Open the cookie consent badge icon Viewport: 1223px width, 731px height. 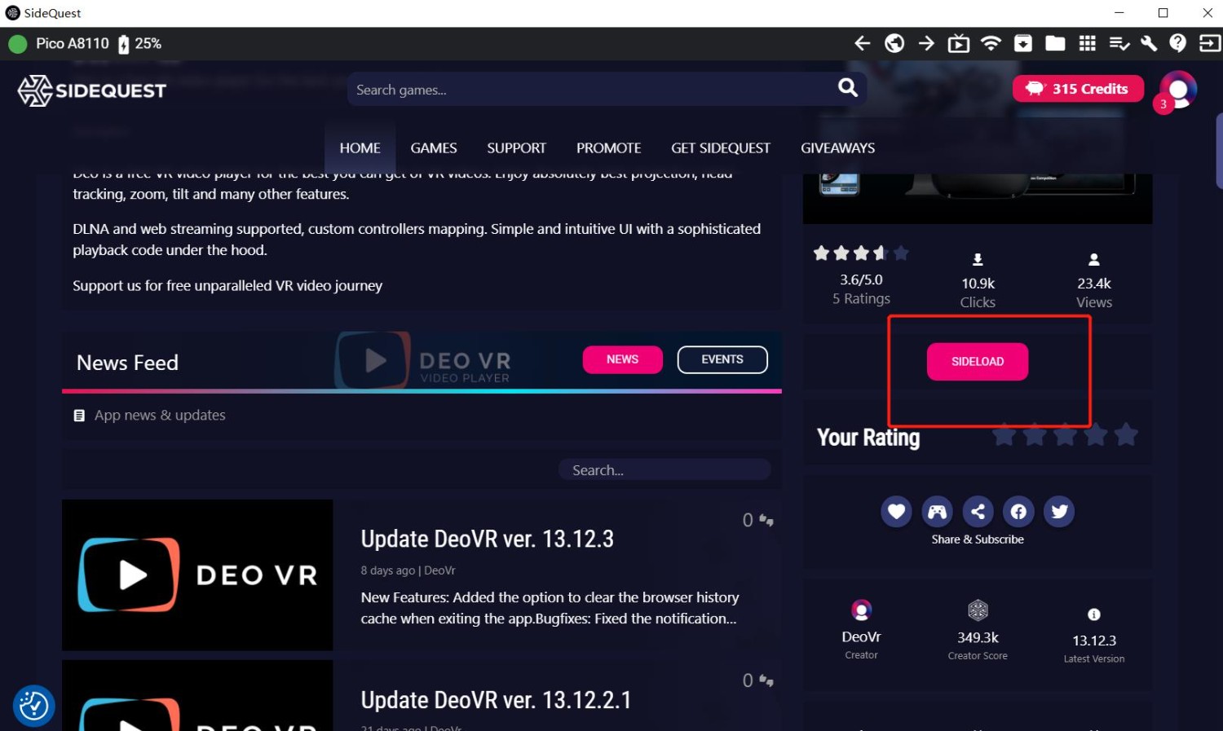coord(33,706)
